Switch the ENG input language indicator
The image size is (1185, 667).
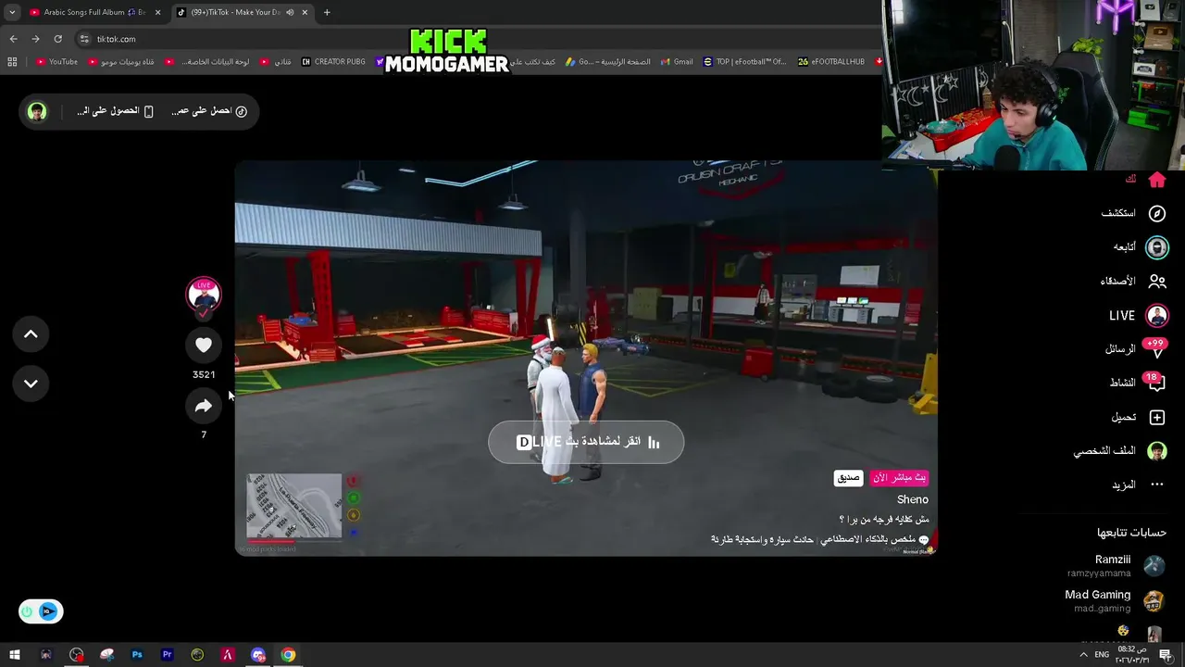coord(1103,655)
